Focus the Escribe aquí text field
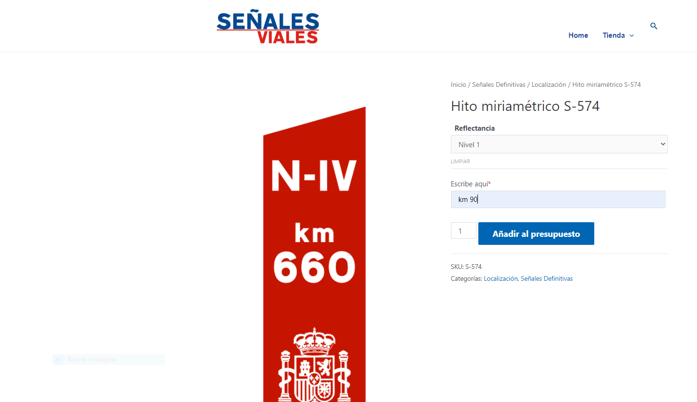 (x=558, y=200)
